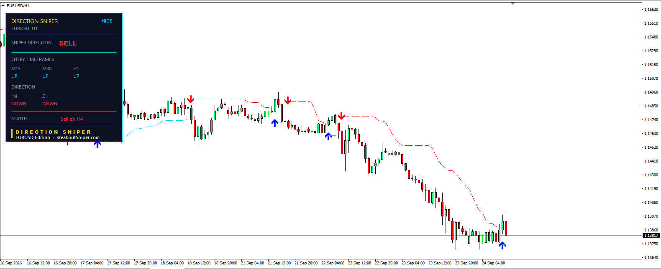Click the H4 timeframe label
Viewport: 661px width, 269px height.
coord(14,96)
